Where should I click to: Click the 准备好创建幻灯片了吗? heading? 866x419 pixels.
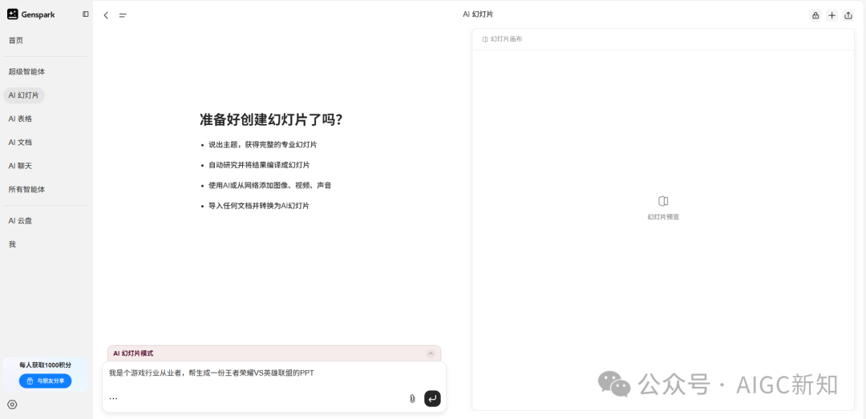click(x=271, y=120)
